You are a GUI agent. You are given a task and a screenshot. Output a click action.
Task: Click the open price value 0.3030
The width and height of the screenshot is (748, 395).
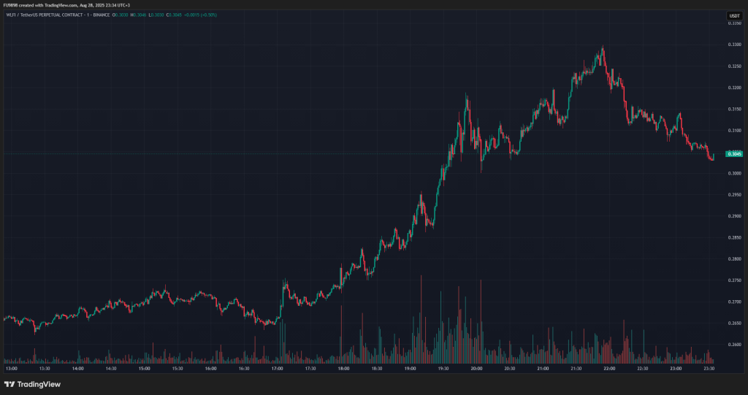tap(121, 15)
